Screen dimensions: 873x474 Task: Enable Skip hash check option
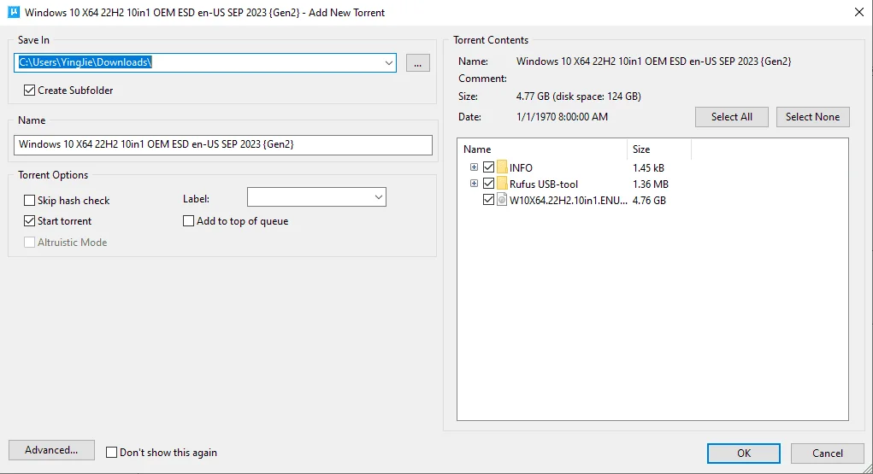(30, 201)
